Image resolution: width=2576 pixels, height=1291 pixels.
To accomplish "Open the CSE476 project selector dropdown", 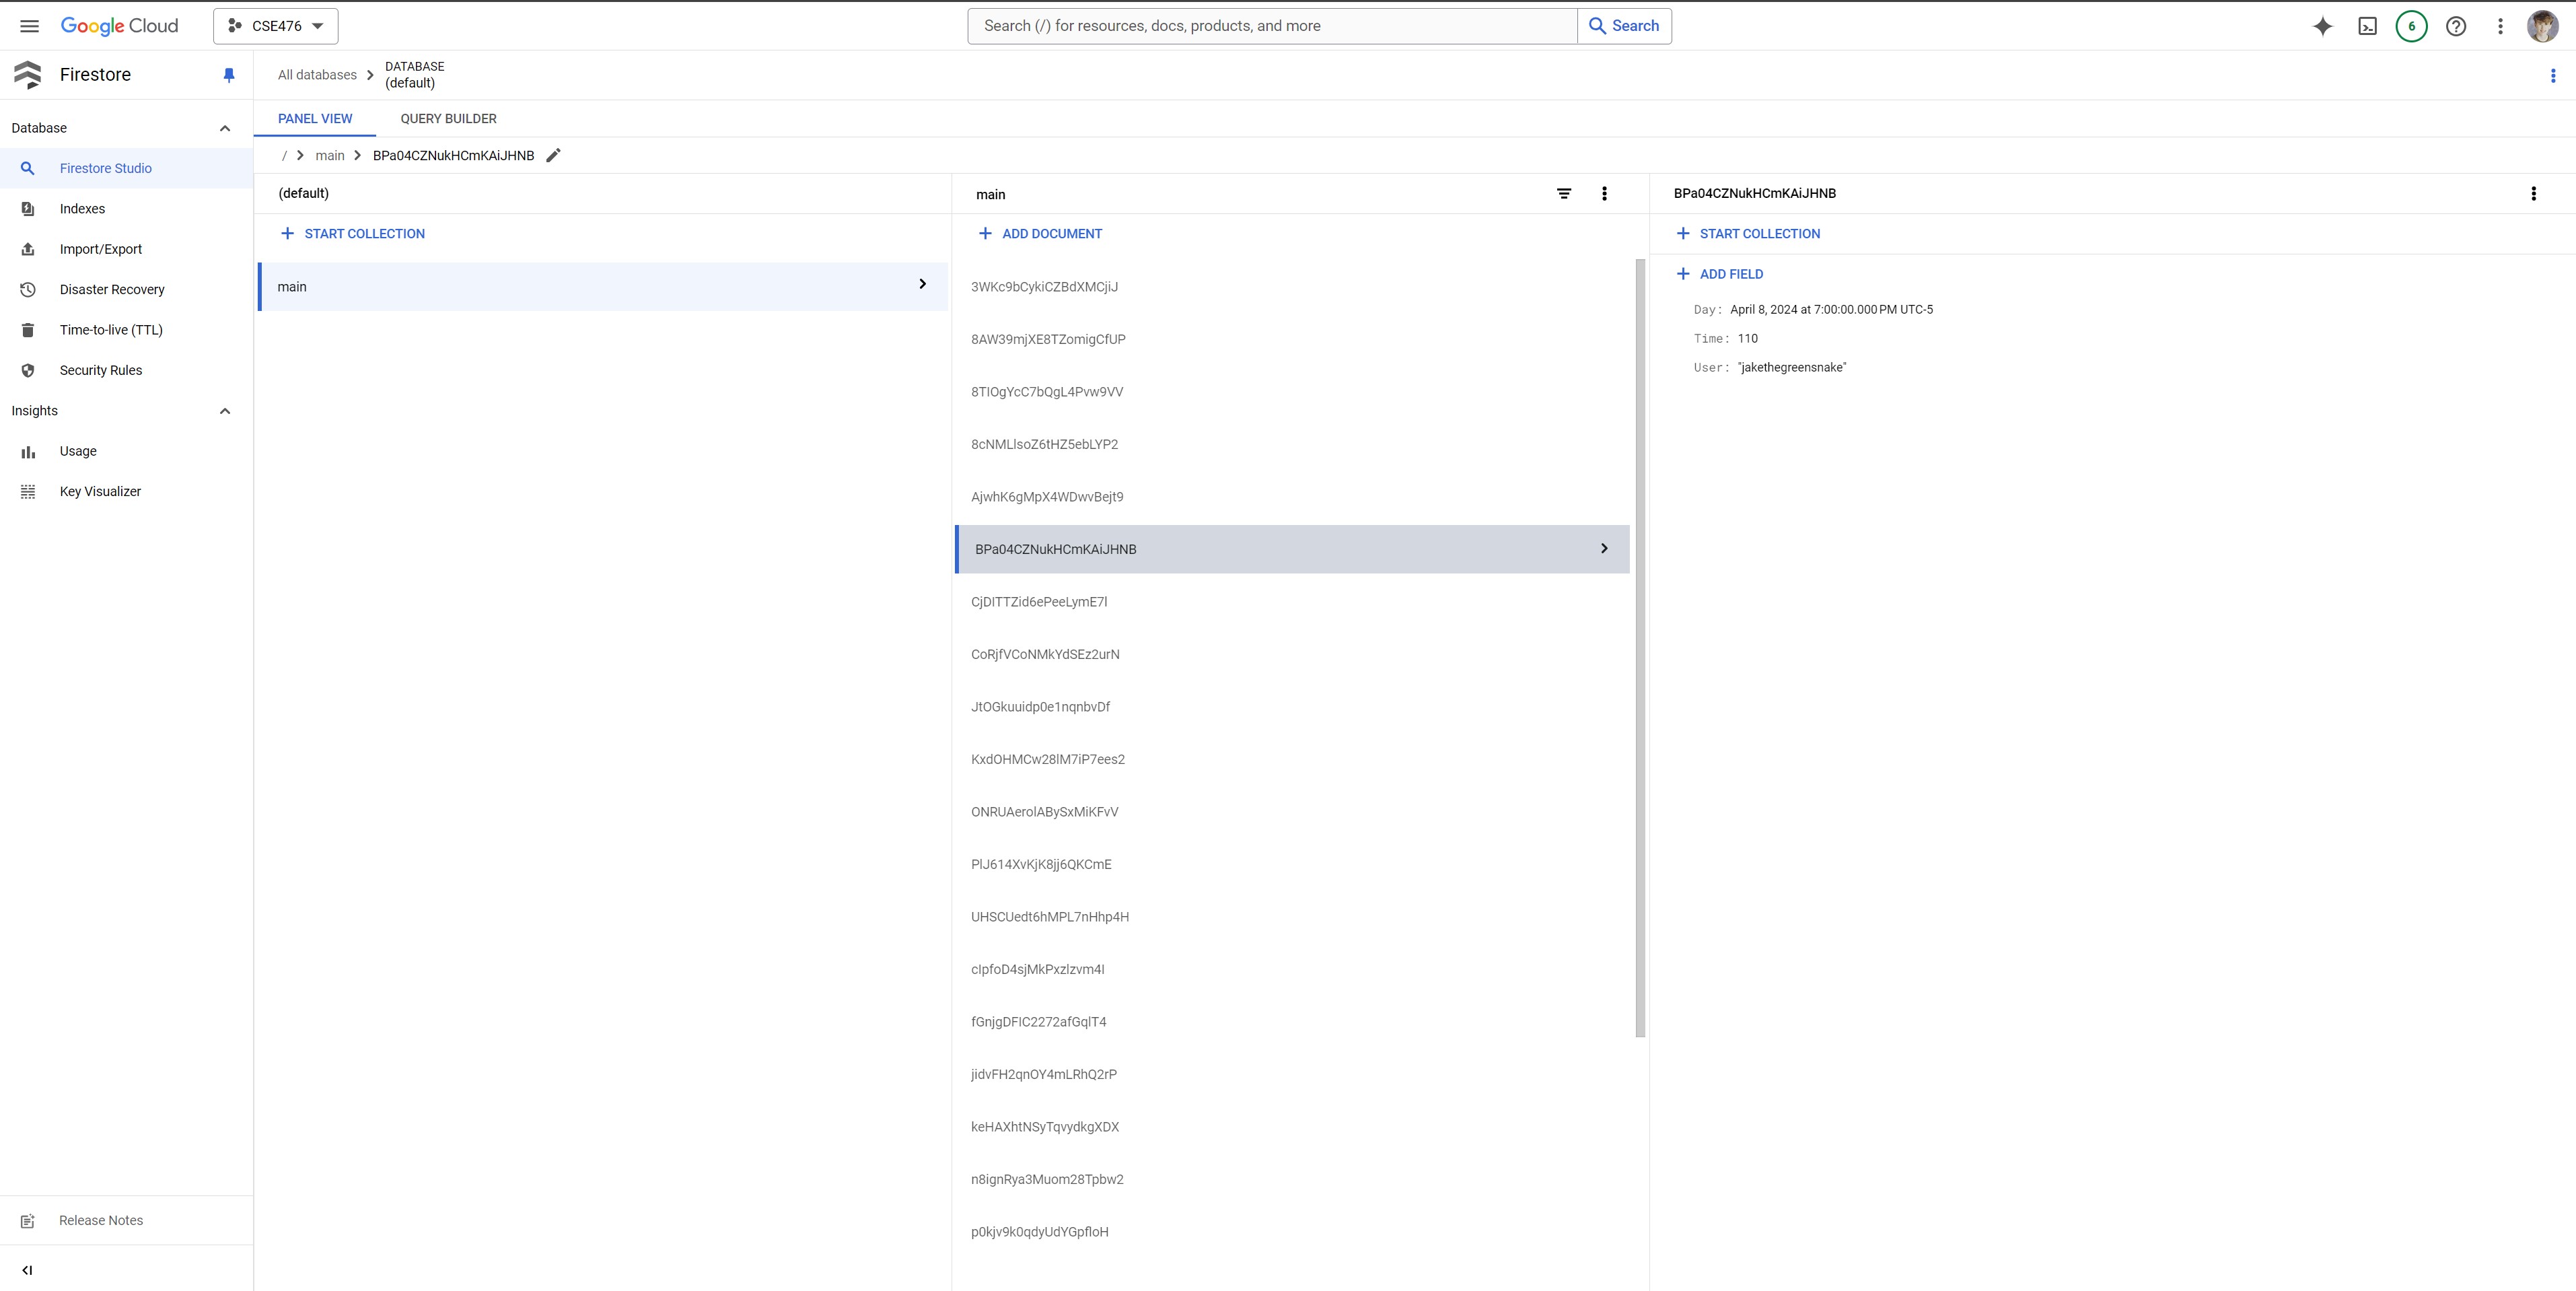I will tap(276, 26).
